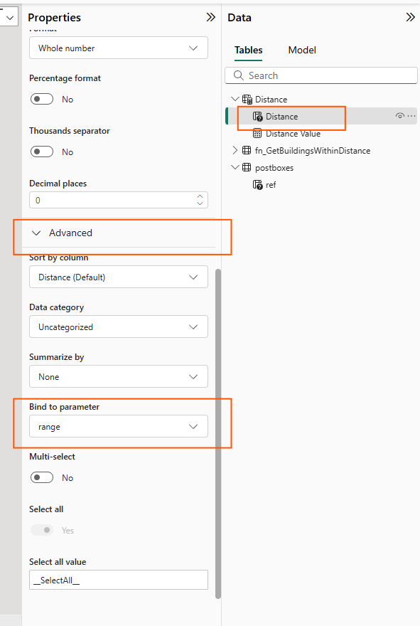The height and width of the screenshot is (626, 420).
Task: Select the Distance Value measure icon
Action: [x=258, y=133]
